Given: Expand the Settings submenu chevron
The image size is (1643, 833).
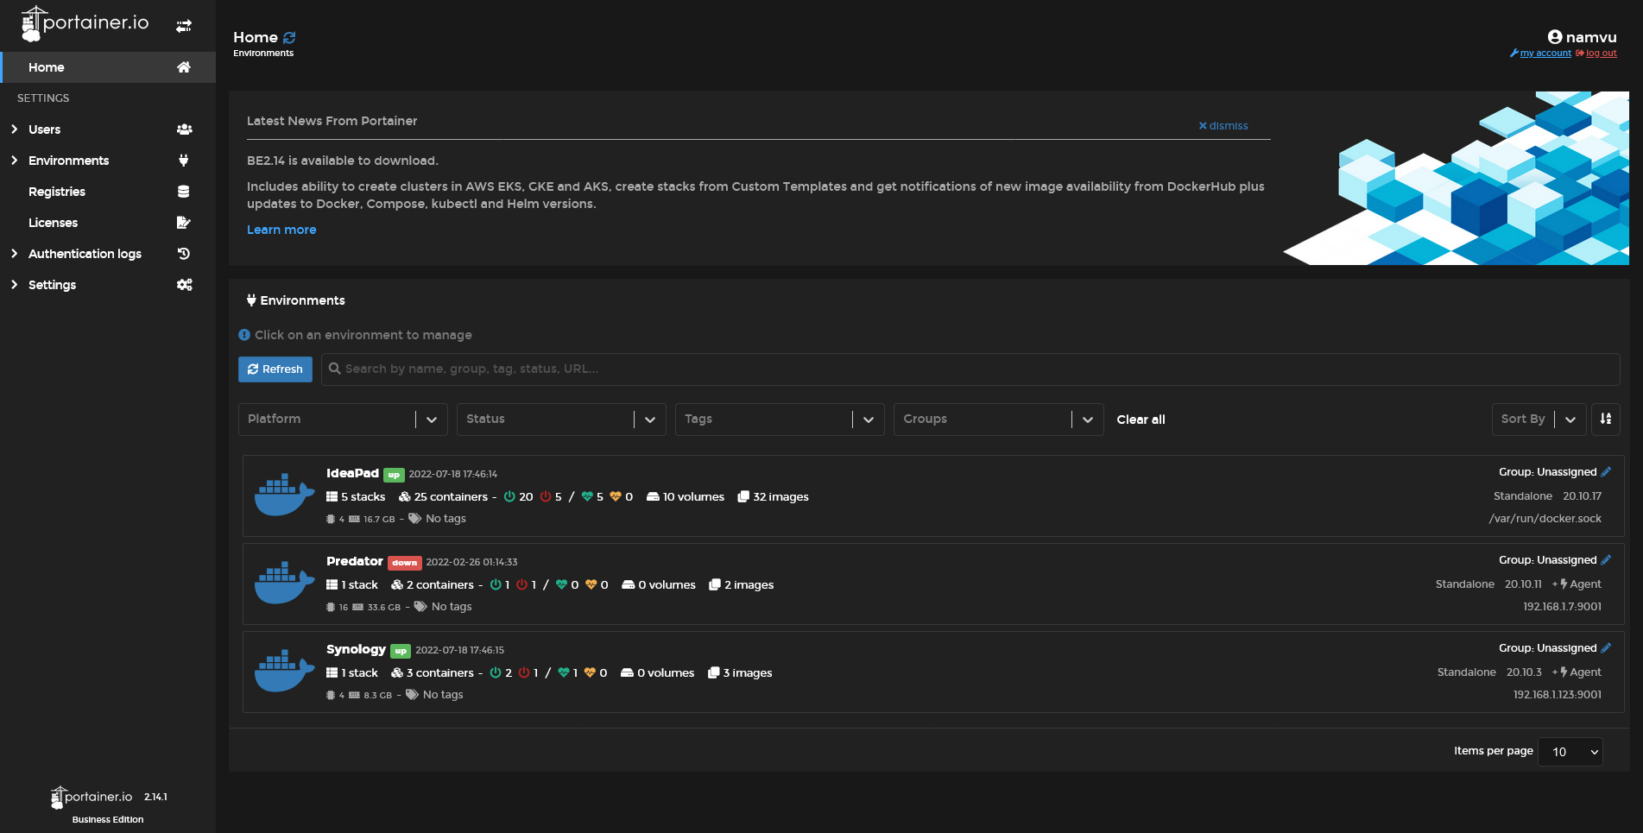Looking at the screenshot, I should point(14,285).
